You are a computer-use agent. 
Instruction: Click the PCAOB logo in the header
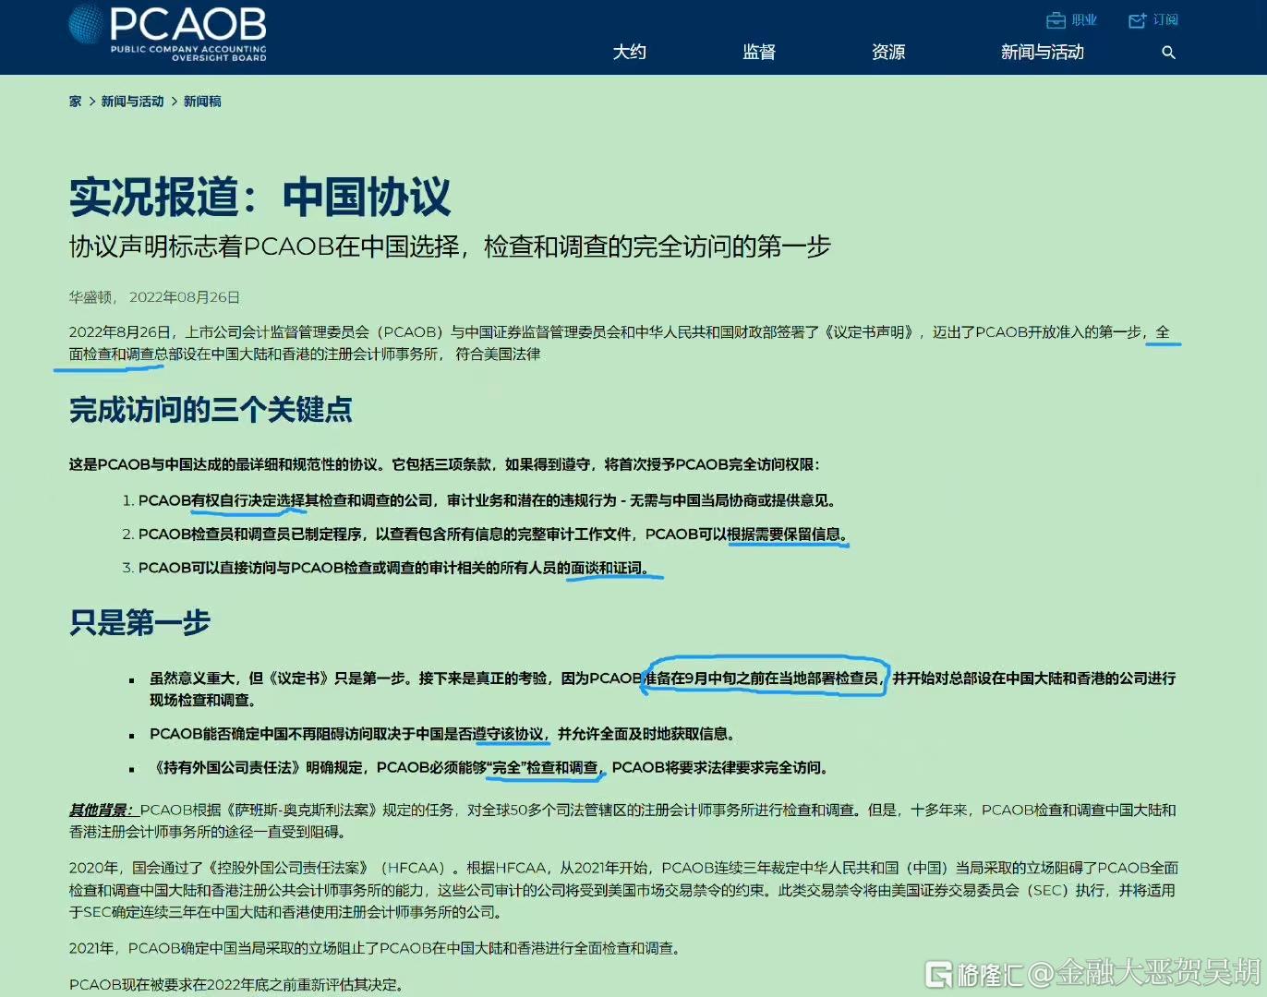click(x=168, y=32)
